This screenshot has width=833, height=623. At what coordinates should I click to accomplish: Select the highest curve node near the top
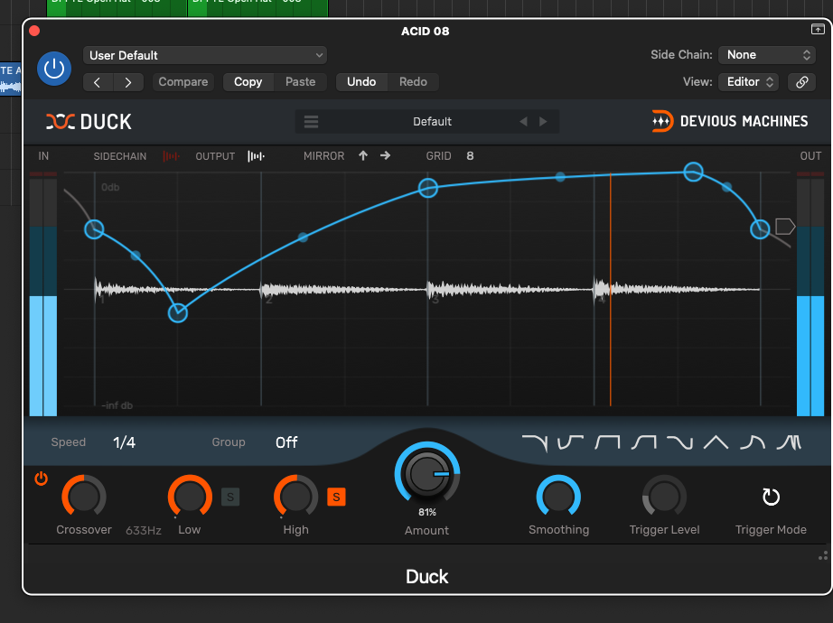(x=693, y=172)
